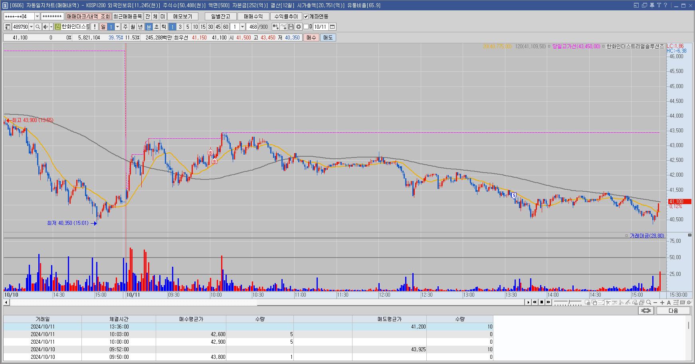This screenshot has width=695, height=364.
Task: Click the 매매수익 button
Action: click(253, 16)
